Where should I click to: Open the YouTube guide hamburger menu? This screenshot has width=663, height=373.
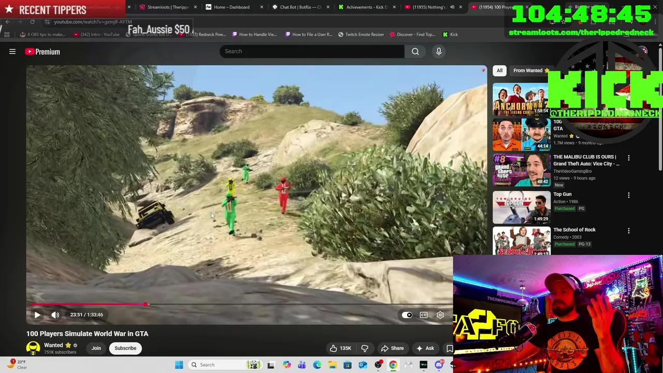point(12,51)
